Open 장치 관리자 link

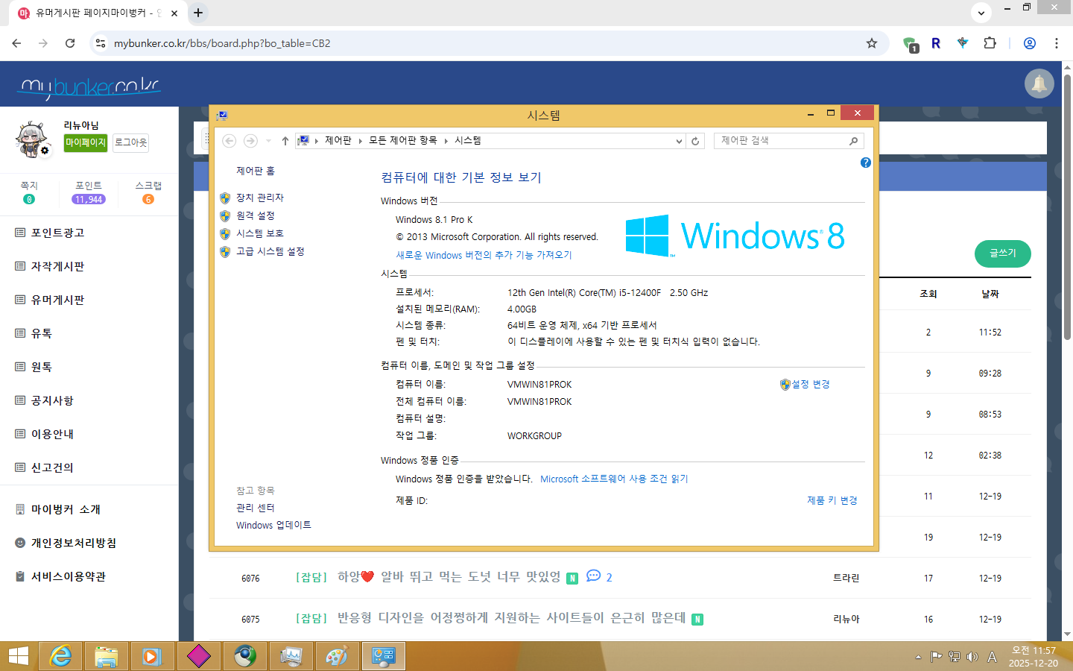click(x=259, y=198)
